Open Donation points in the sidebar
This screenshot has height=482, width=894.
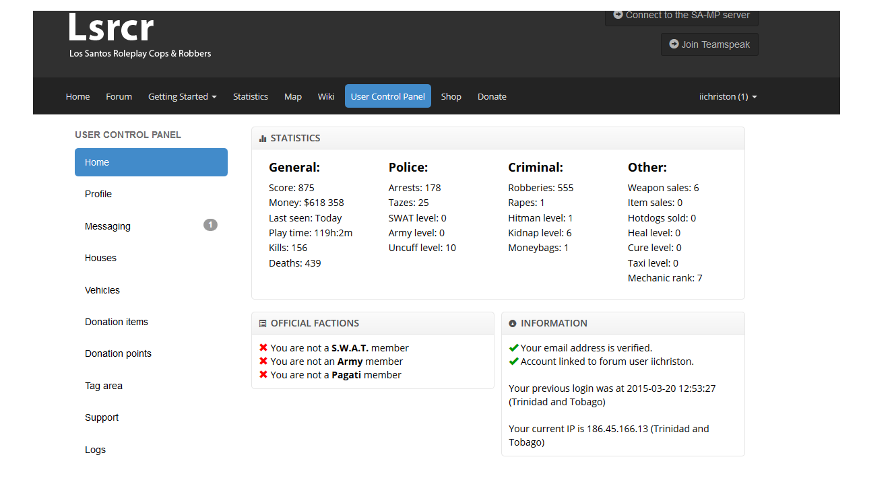click(151, 353)
